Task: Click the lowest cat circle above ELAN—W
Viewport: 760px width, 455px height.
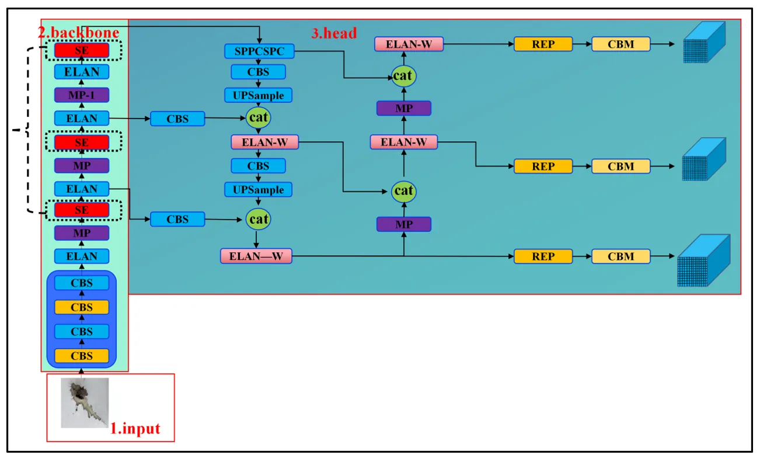Action: point(258,219)
